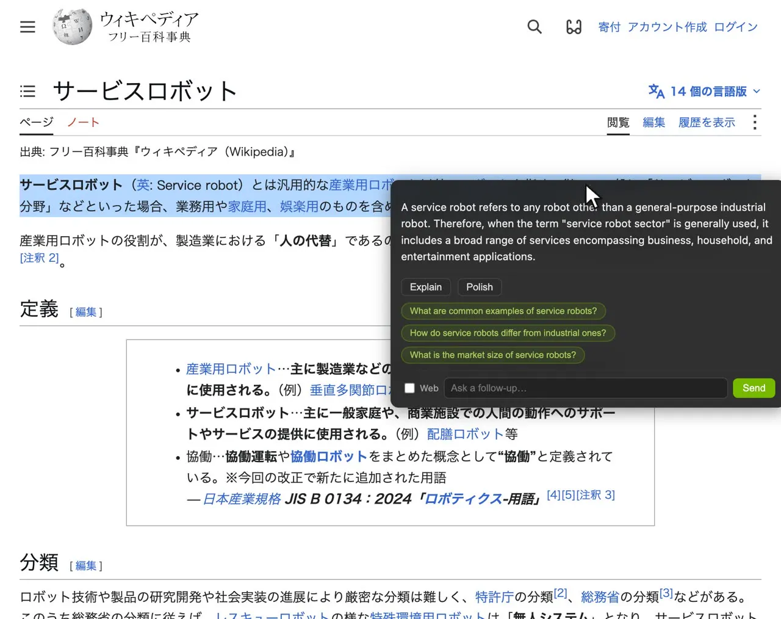Image resolution: width=781 pixels, height=619 pixels.
Task: Select the 閲覧 view tab
Action: click(x=618, y=122)
